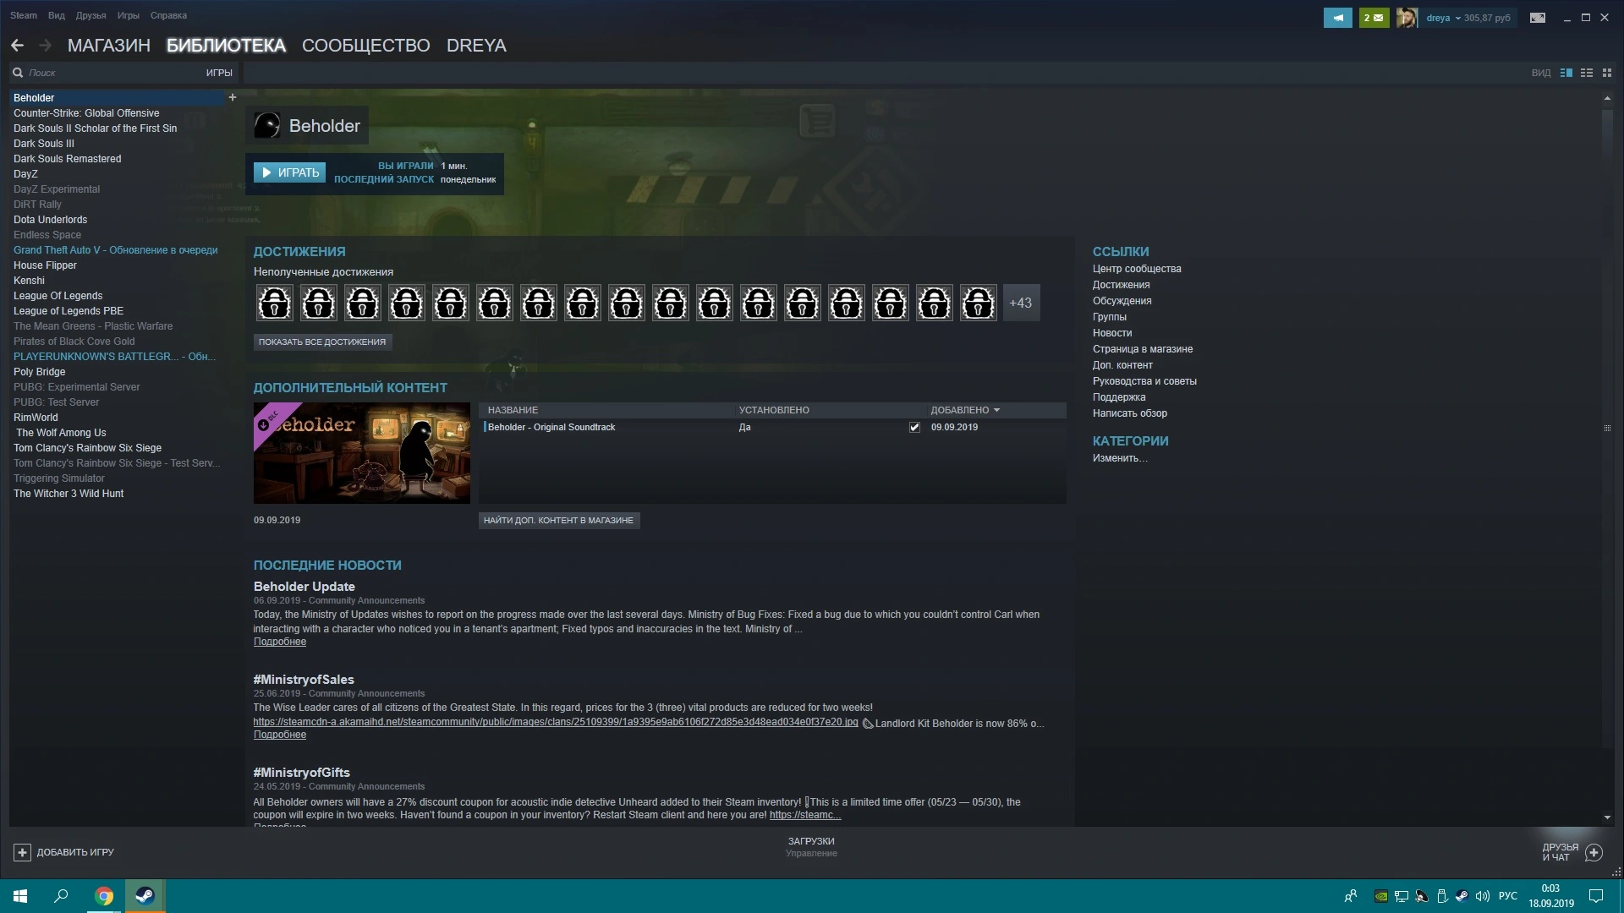Screen dimensions: 1624x913
Task: Open the ИГРЫ library filter dropdown
Action: click(219, 73)
